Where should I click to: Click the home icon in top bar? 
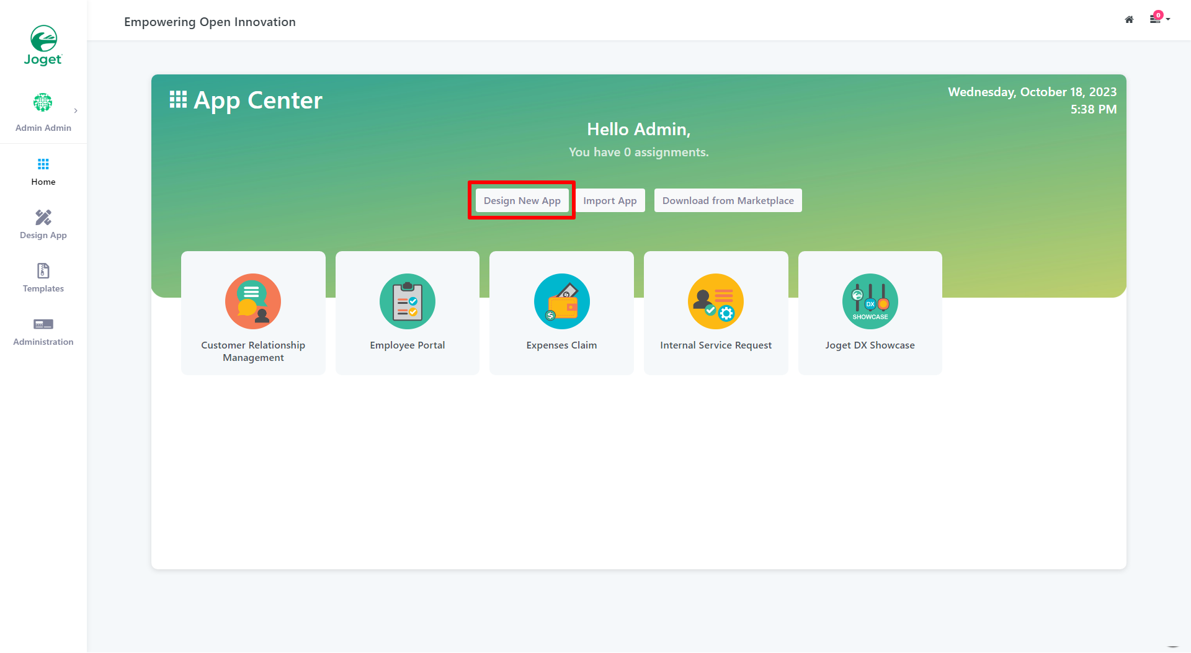click(1129, 20)
